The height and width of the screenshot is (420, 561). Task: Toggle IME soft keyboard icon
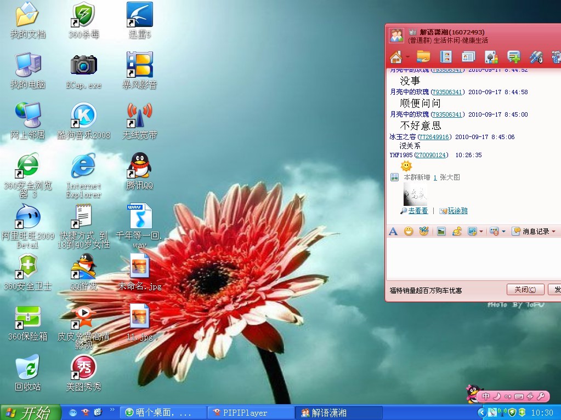[x=519, y=396]
